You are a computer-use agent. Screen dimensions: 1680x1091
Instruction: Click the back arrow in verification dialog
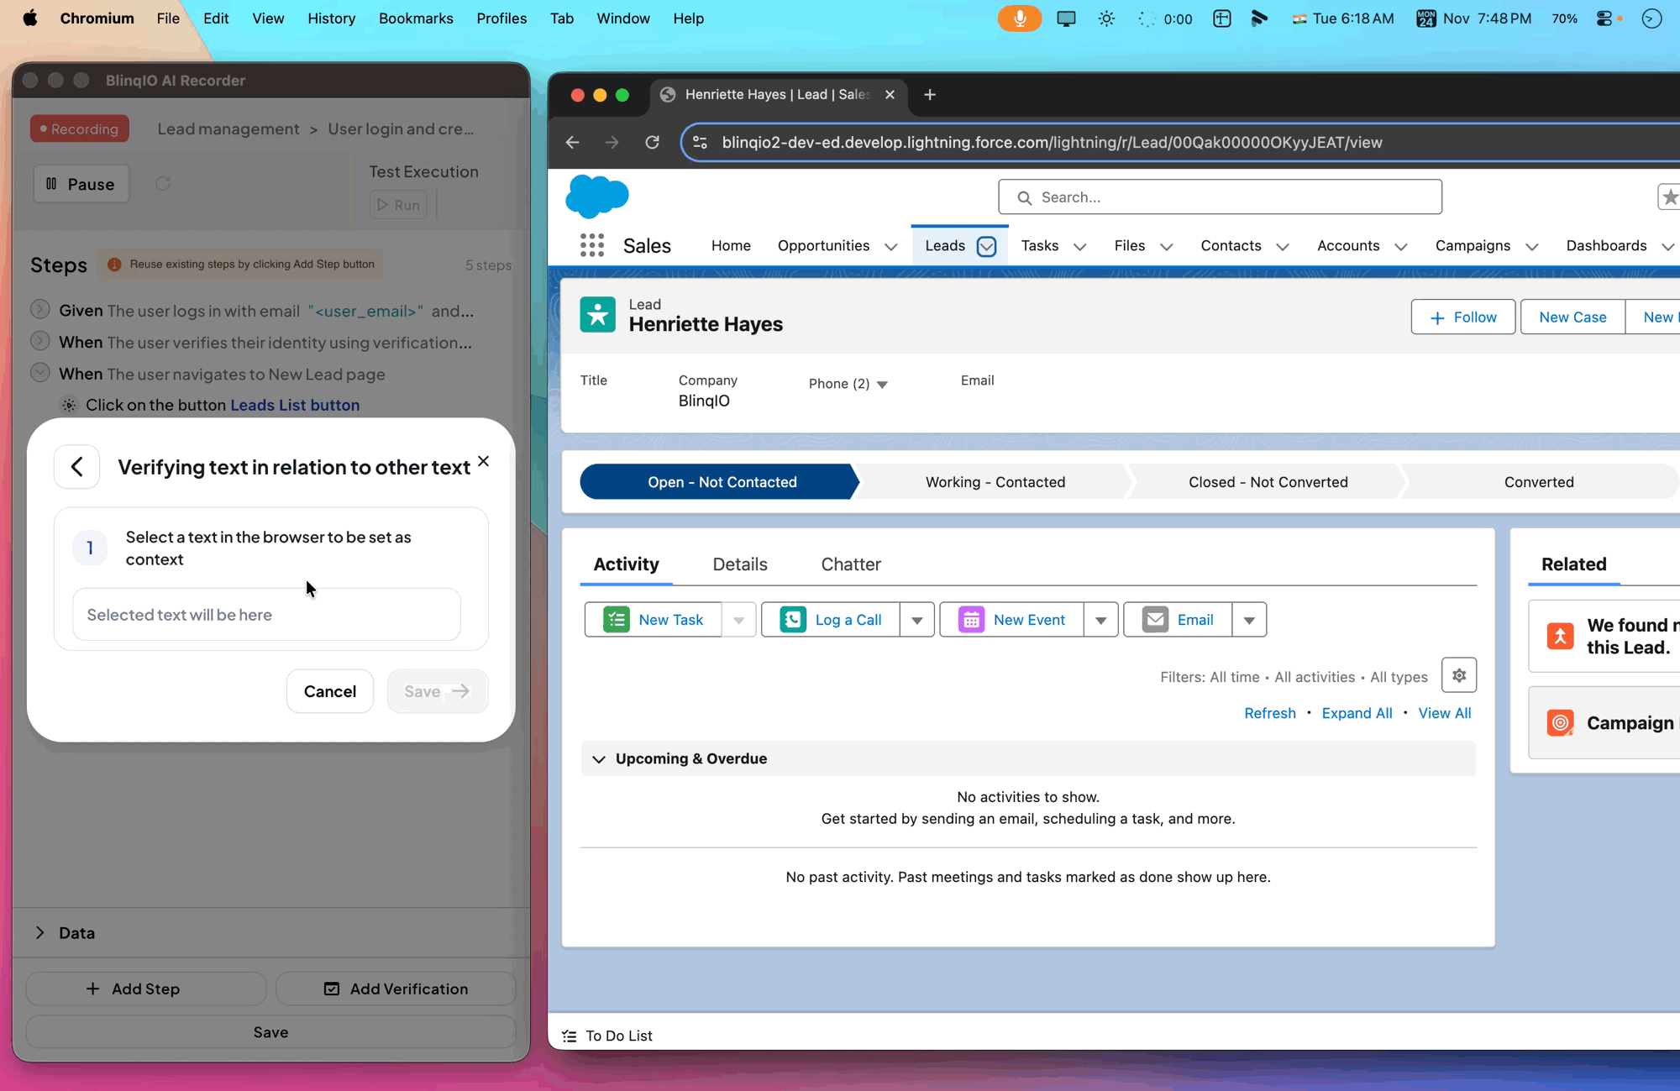(x=77, y=467)
